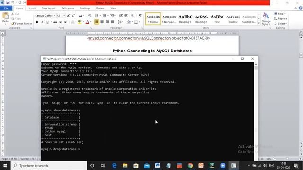Open the File tab
Viewport: 303px width, 170px height.
click(x=6, y=8)
